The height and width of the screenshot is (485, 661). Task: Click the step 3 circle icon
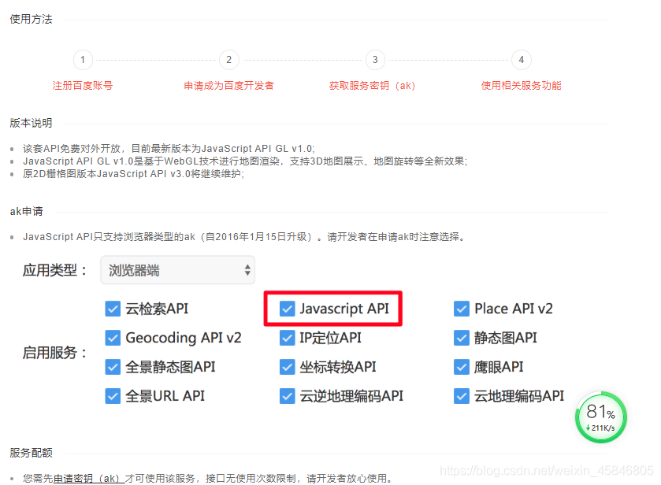(x=375, y=60)
